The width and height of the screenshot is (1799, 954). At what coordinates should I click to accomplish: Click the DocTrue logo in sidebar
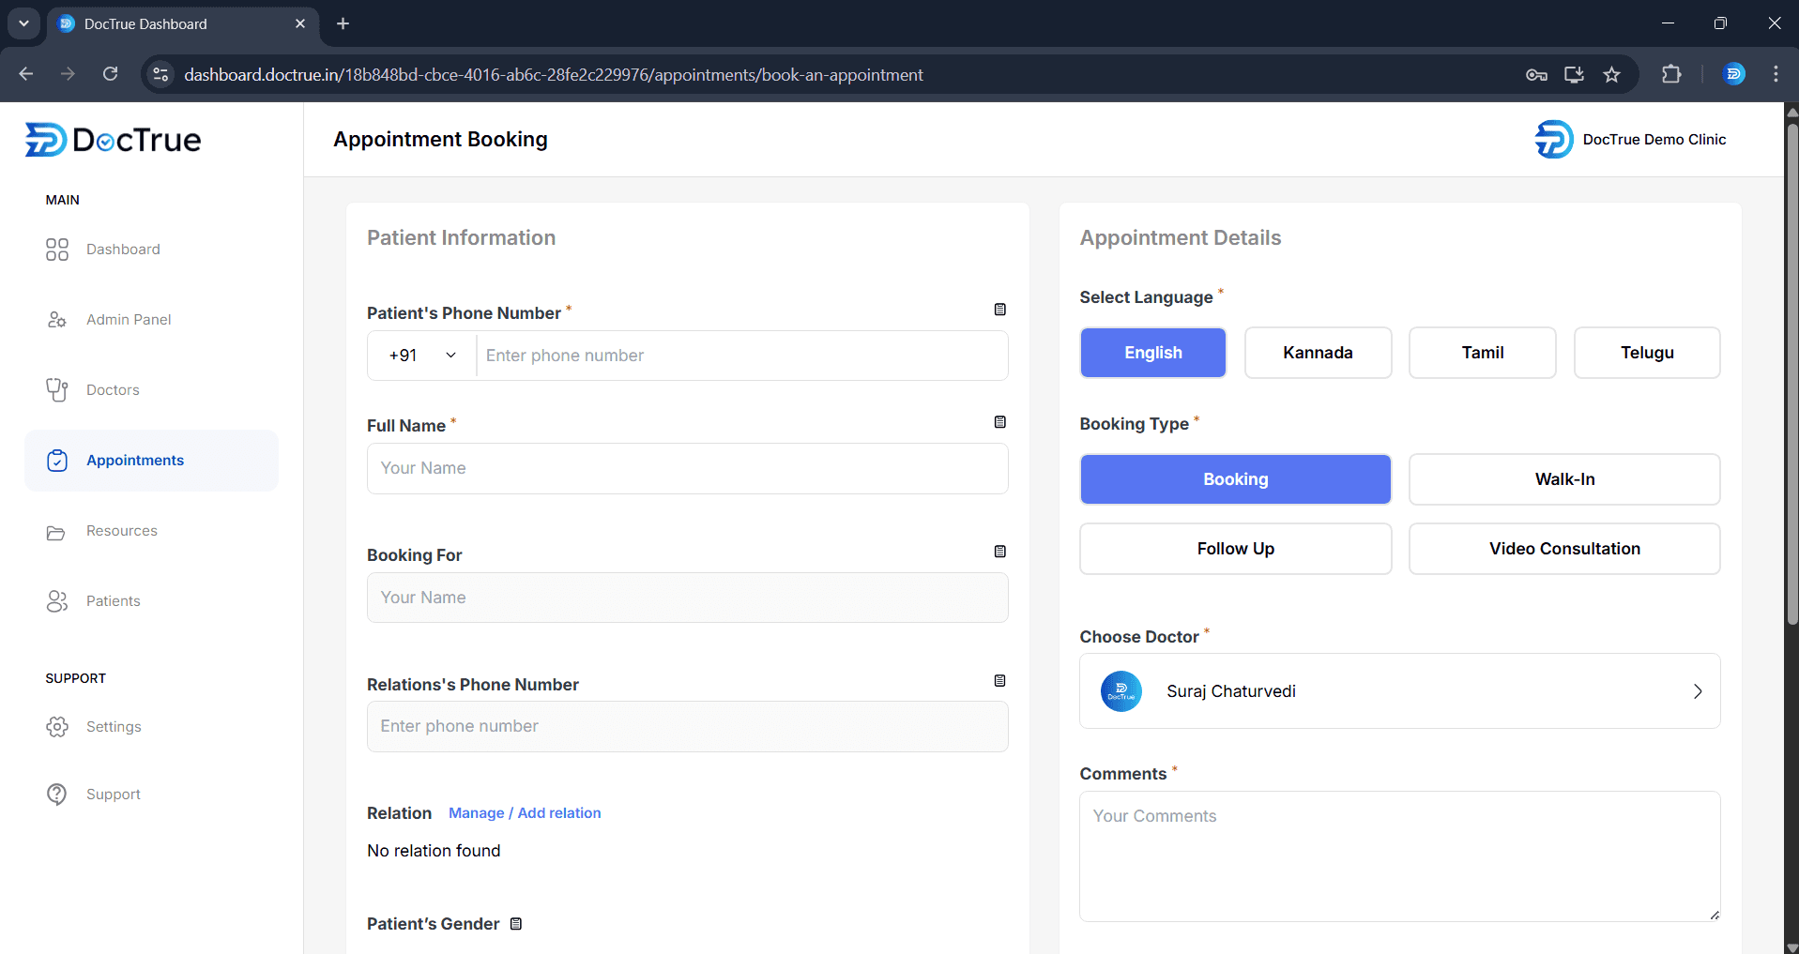click(x=113, y=140)
